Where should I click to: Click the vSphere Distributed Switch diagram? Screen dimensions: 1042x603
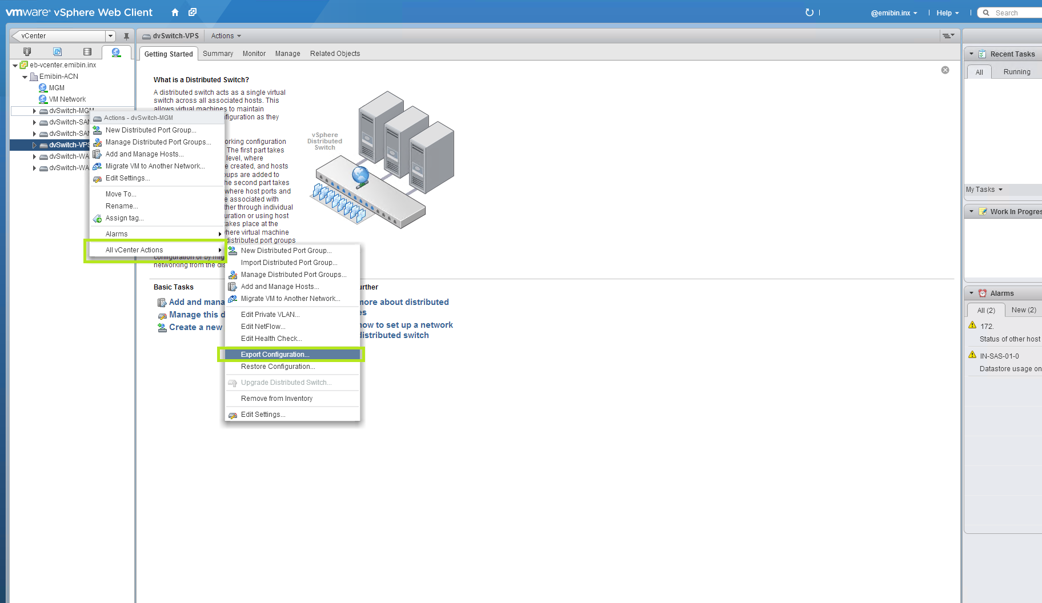pos(382,160)
